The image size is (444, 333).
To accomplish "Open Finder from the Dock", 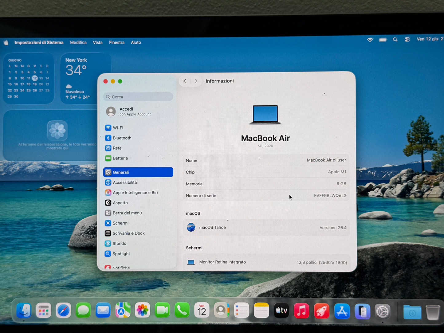I will pyautogui.click(x=24, y=311).
